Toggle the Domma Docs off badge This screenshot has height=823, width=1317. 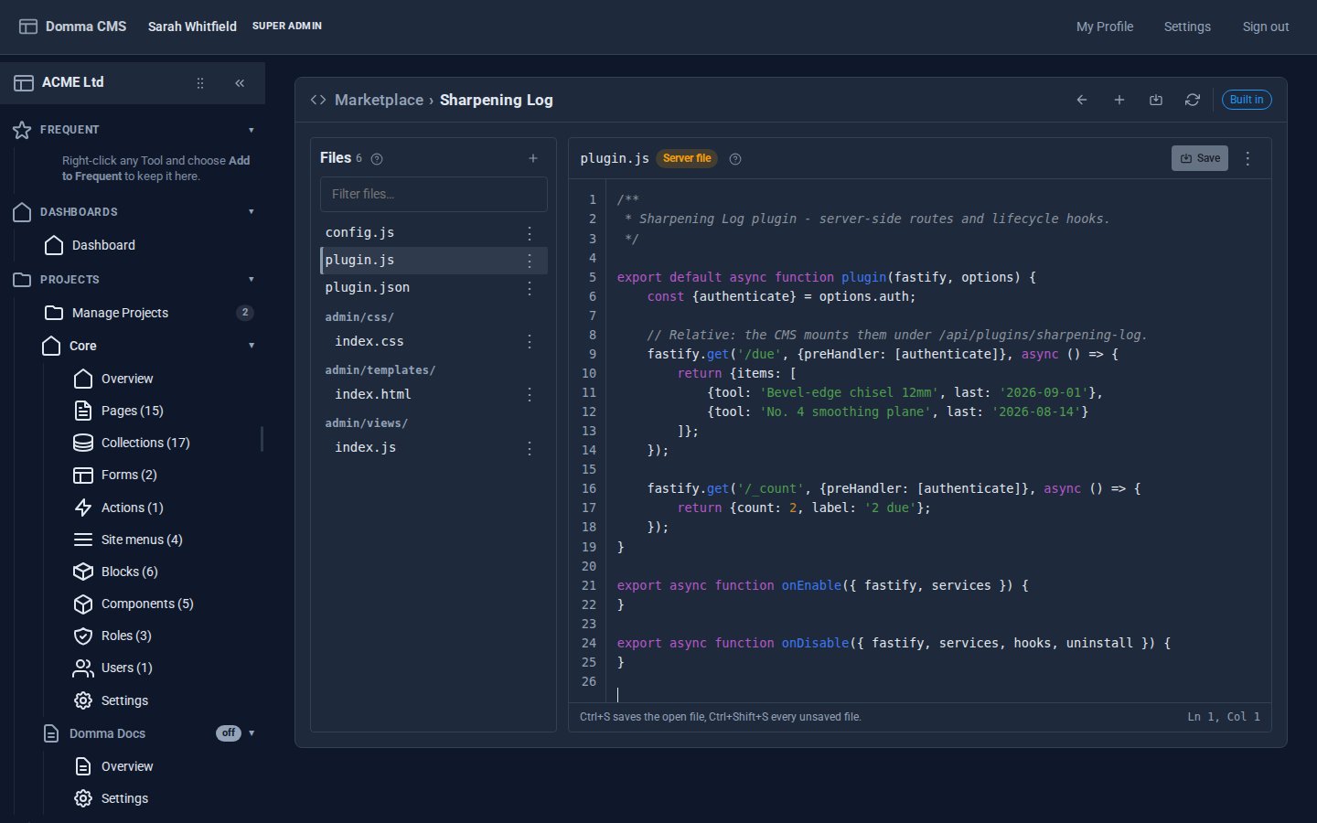tap(229, 733)
